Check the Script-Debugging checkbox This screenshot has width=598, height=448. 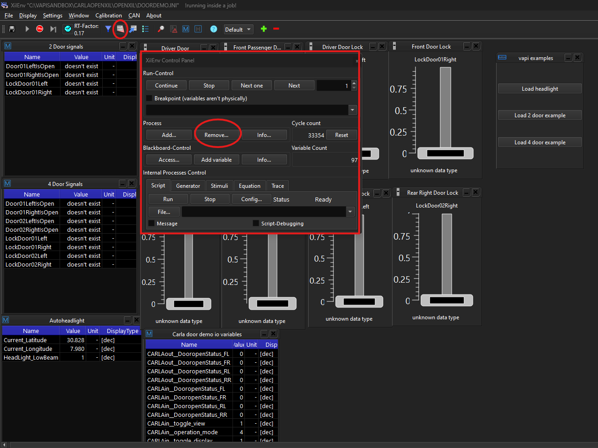[x=256, y=224]
